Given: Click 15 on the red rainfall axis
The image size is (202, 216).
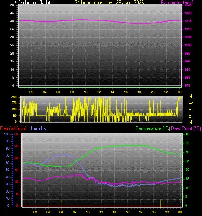Looking at the screenshot, I should click(x=16, y=170).
